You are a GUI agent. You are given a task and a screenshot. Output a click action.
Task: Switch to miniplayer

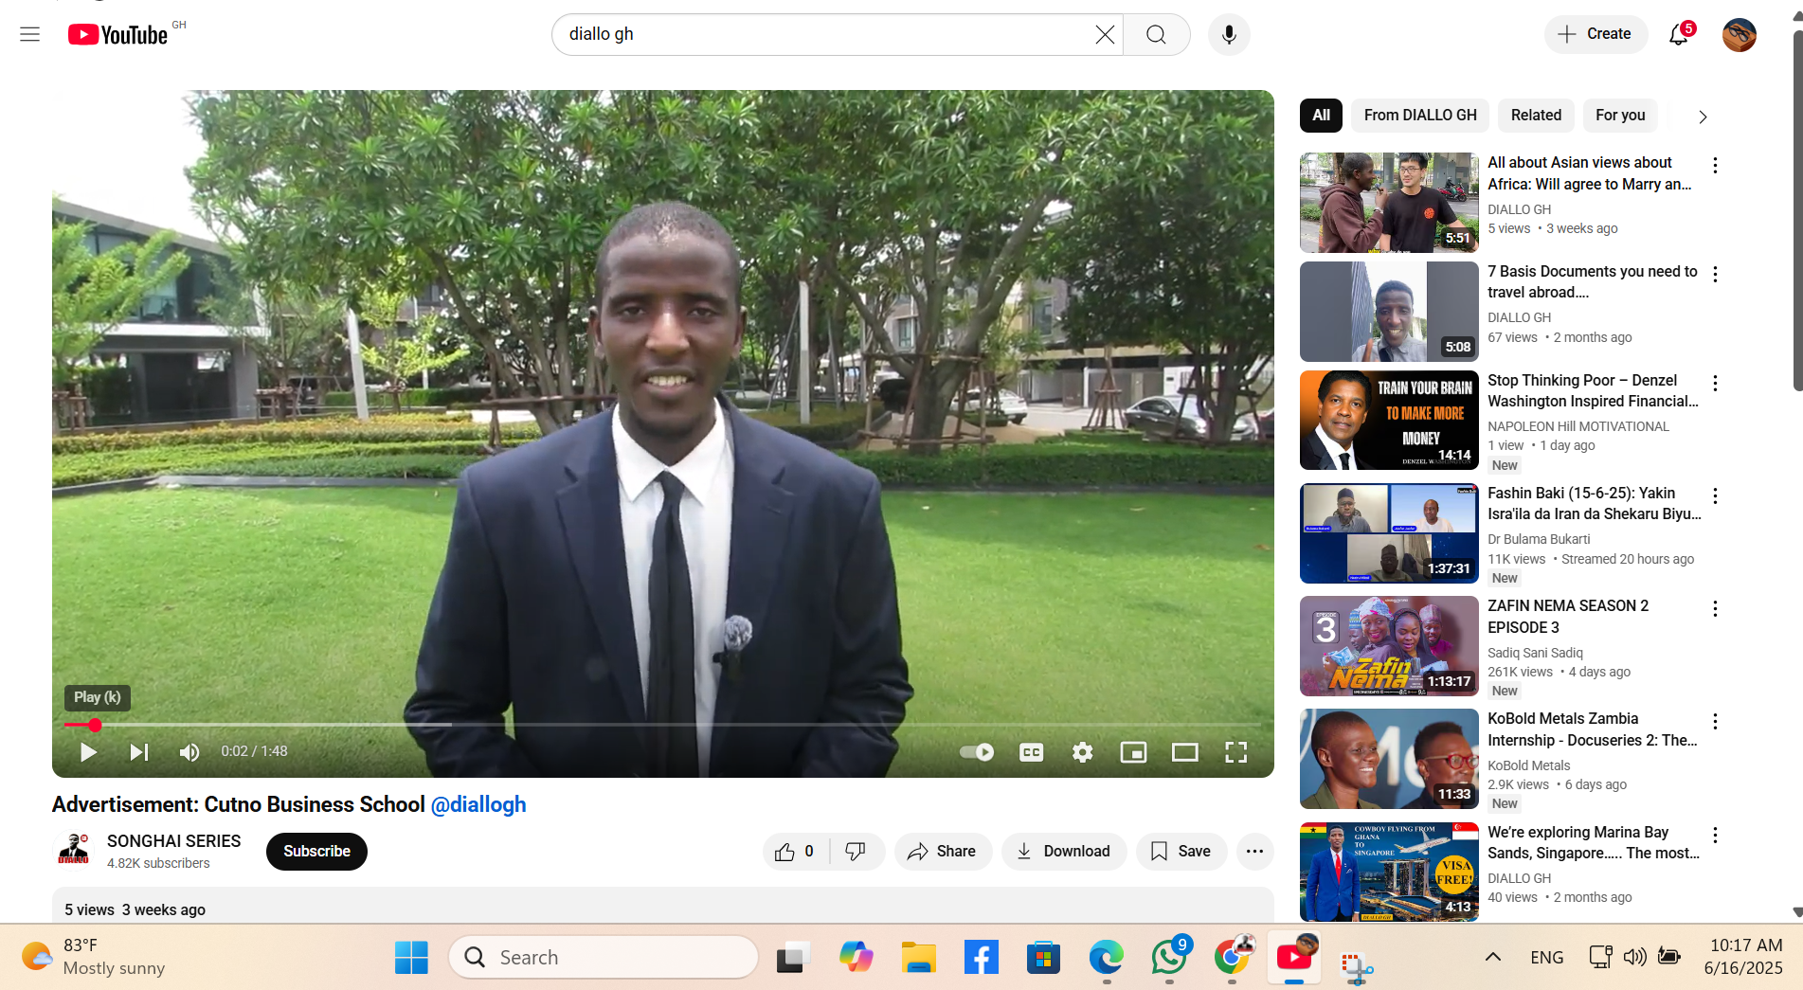1133,752
